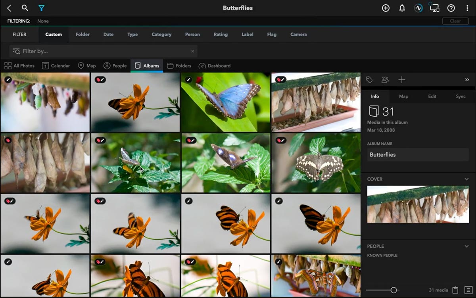Click the list details icon in the bottom right
Image resolution: width=476 pixels, height=298 pixels.
click(468, 290)
